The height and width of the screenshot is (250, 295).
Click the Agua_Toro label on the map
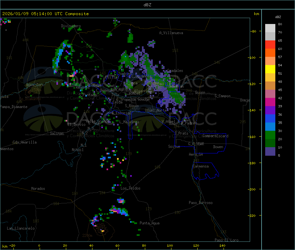[x=35, y=85]
